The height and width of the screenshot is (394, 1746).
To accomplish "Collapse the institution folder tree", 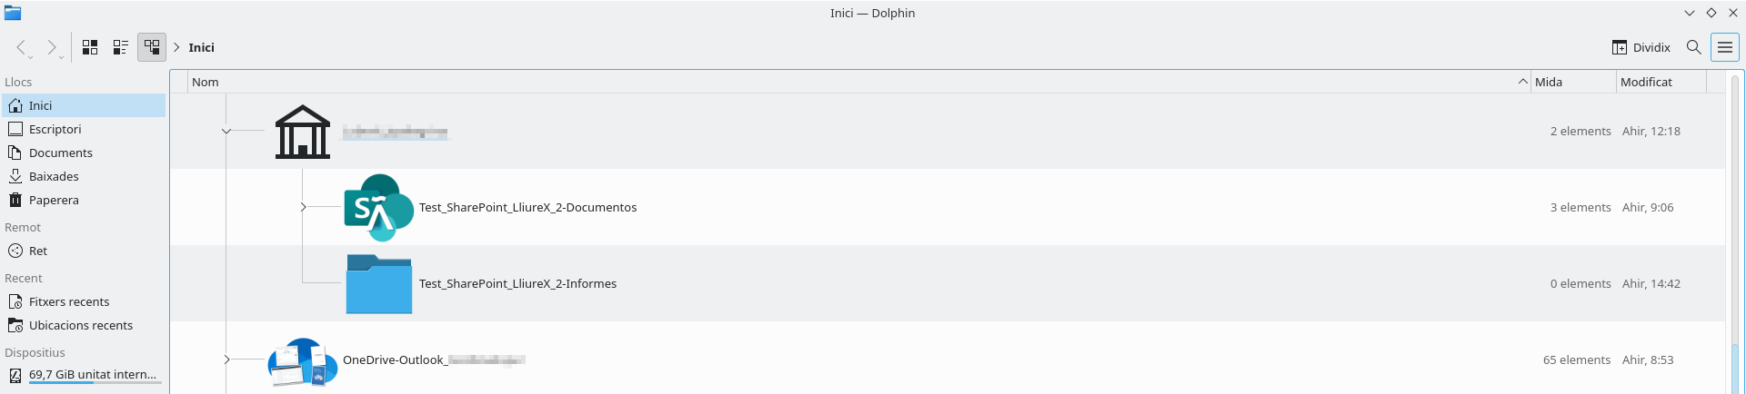I will pyautogui.click(x=226, y=132).
